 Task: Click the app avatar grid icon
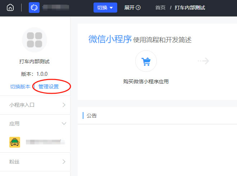click(35, 40)
